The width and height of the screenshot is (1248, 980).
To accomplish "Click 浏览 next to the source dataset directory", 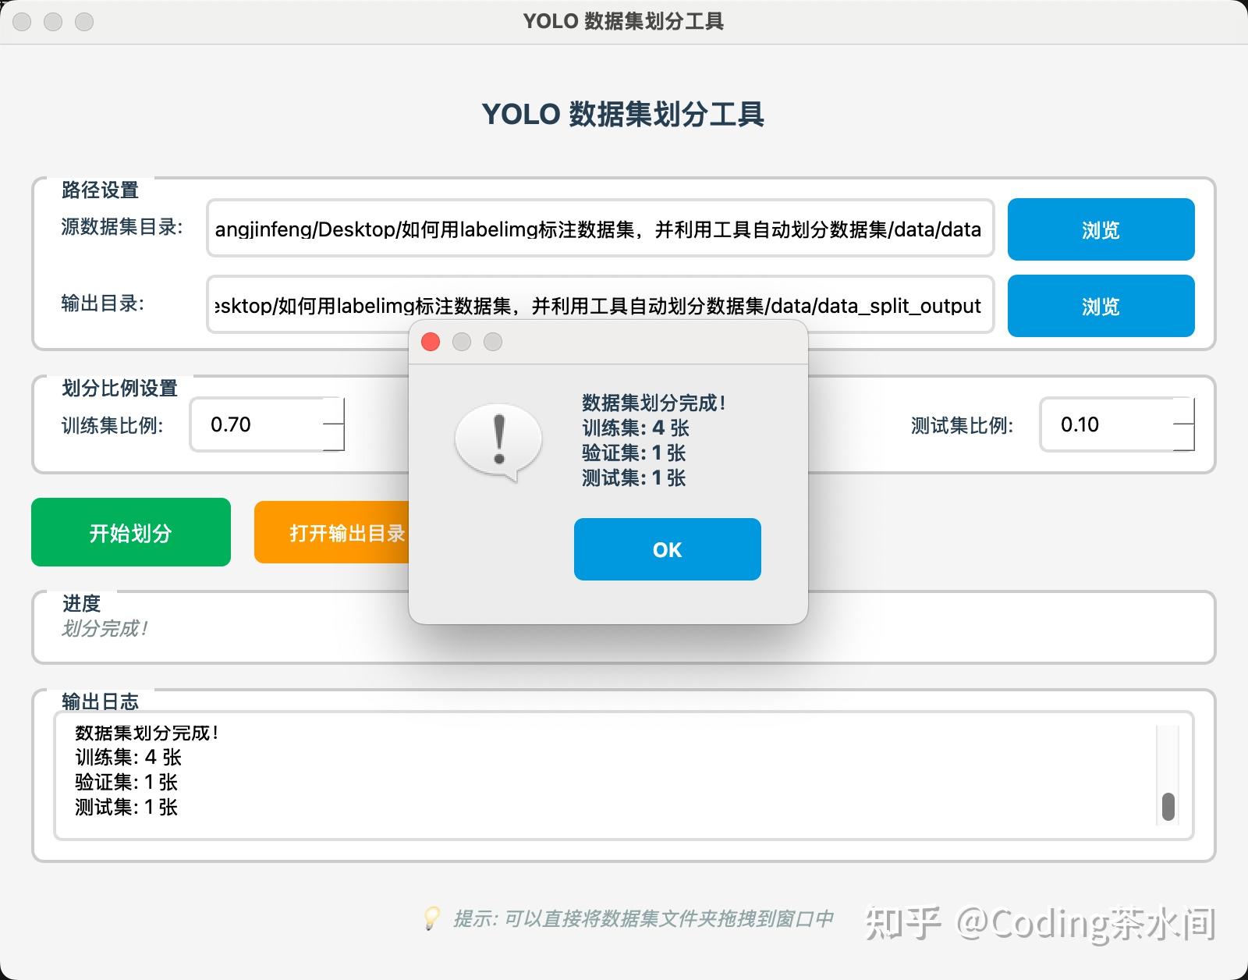I will [x=1101, y=230].
